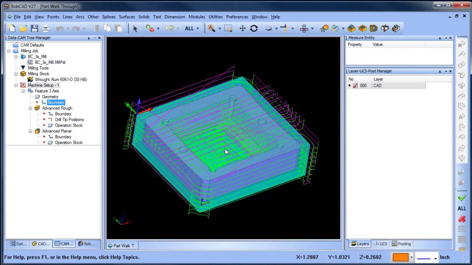Collapse the Advanced Rough operation
Screen dimensions: 472x265
(x=31, y=108)
